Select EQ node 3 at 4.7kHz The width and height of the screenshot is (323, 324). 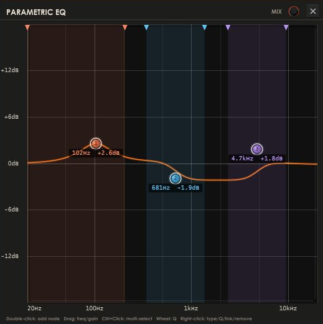(257, 149)
